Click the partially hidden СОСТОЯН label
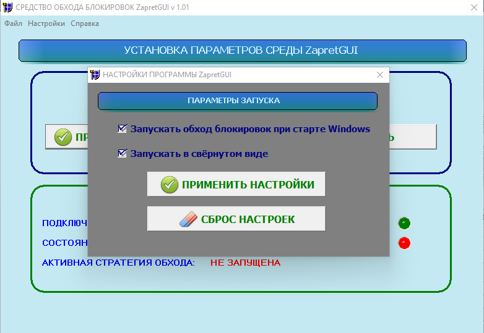The height and width of the screenshot is (333, 484). 65,243
